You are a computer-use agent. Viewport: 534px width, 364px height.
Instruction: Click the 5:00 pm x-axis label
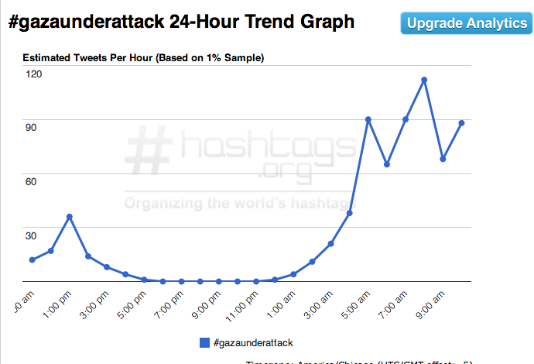pyautogui.click(x=133, y=304)
